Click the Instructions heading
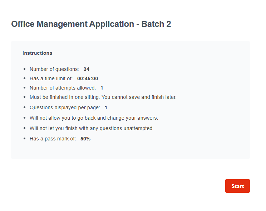 (x=37, y=53)
